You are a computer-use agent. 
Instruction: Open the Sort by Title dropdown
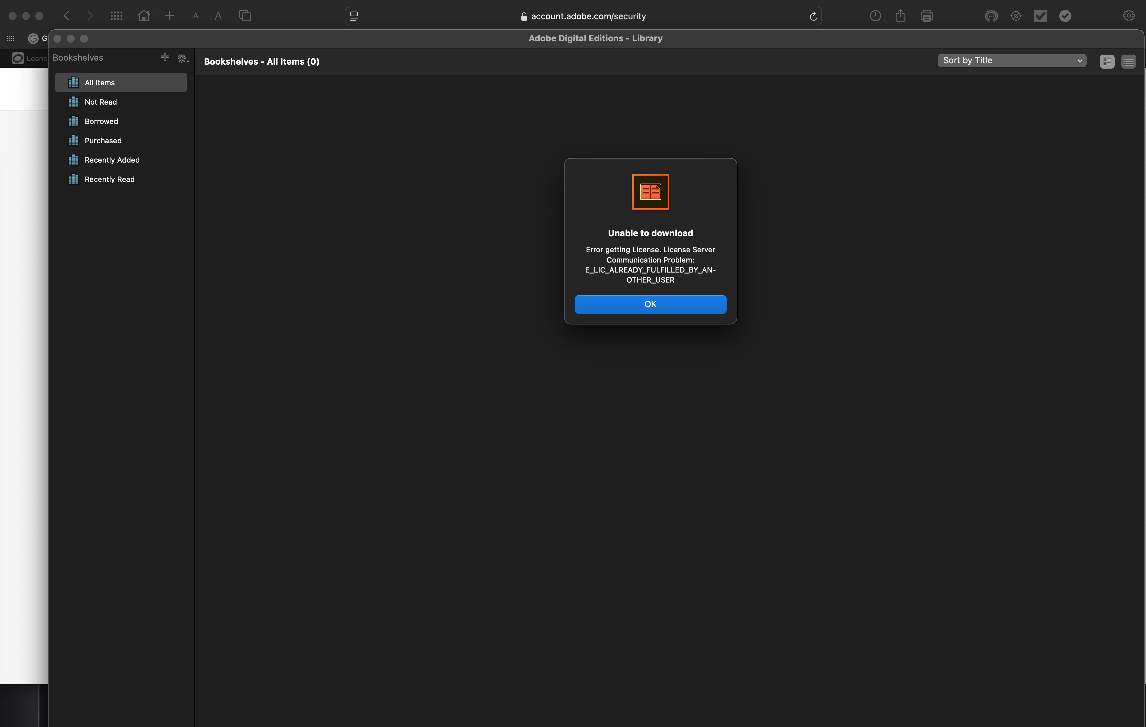1012,60
